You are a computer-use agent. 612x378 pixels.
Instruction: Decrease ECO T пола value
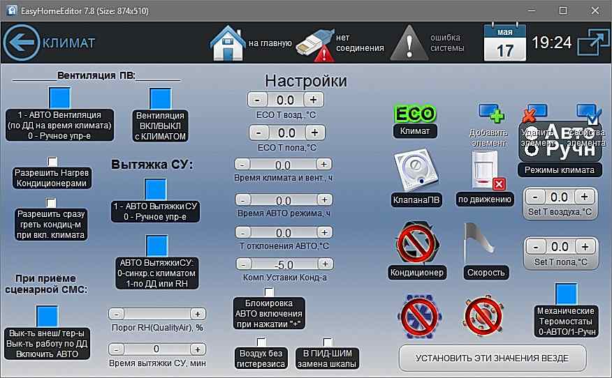point(258,133)
